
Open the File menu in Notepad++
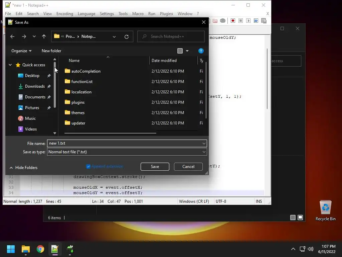point(8,13)
